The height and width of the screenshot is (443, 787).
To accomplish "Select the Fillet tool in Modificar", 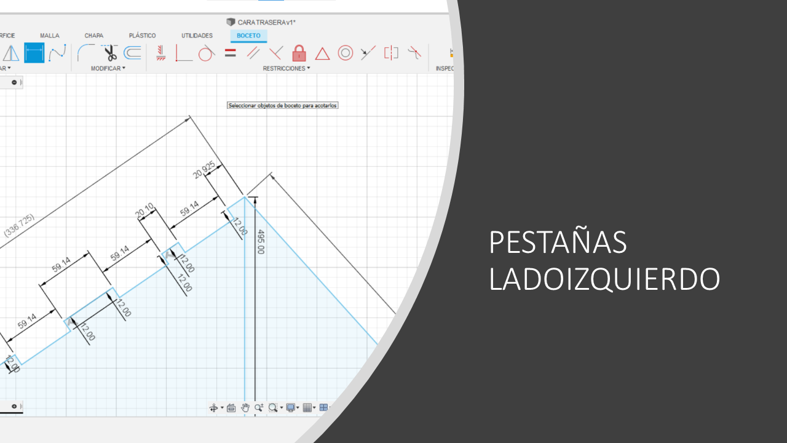I will (86, 53).
